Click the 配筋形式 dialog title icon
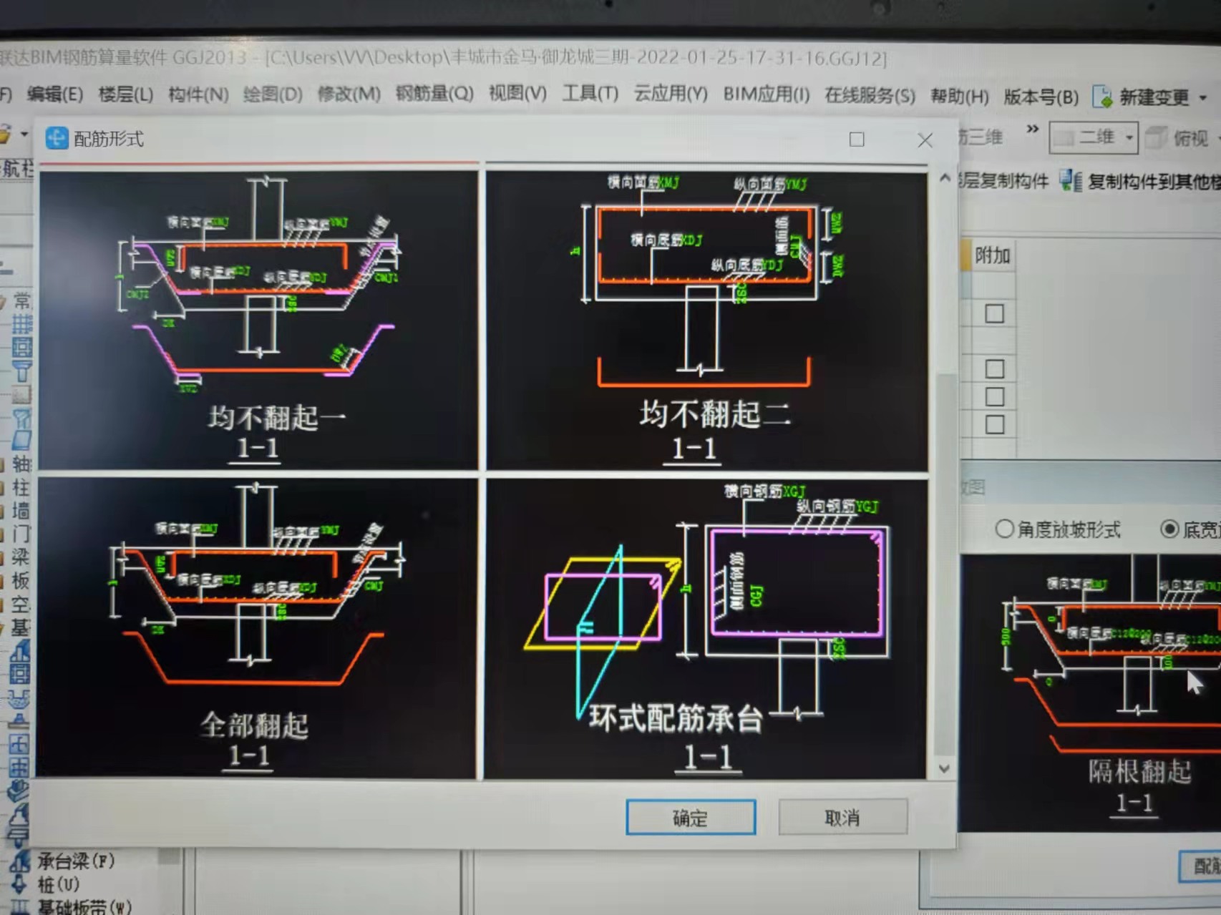The width and height of the screenshot is (1221, 915). (57, 138)
